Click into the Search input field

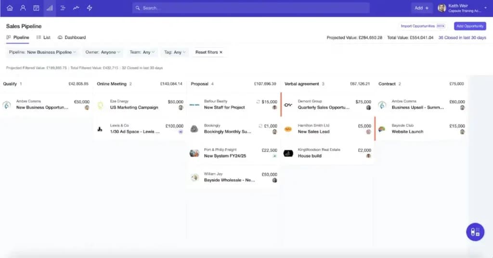coord(250,8)
